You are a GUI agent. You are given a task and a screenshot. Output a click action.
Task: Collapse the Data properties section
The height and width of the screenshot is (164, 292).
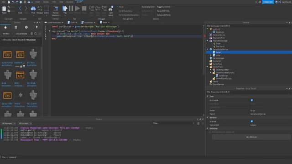[x=208, y=96]
